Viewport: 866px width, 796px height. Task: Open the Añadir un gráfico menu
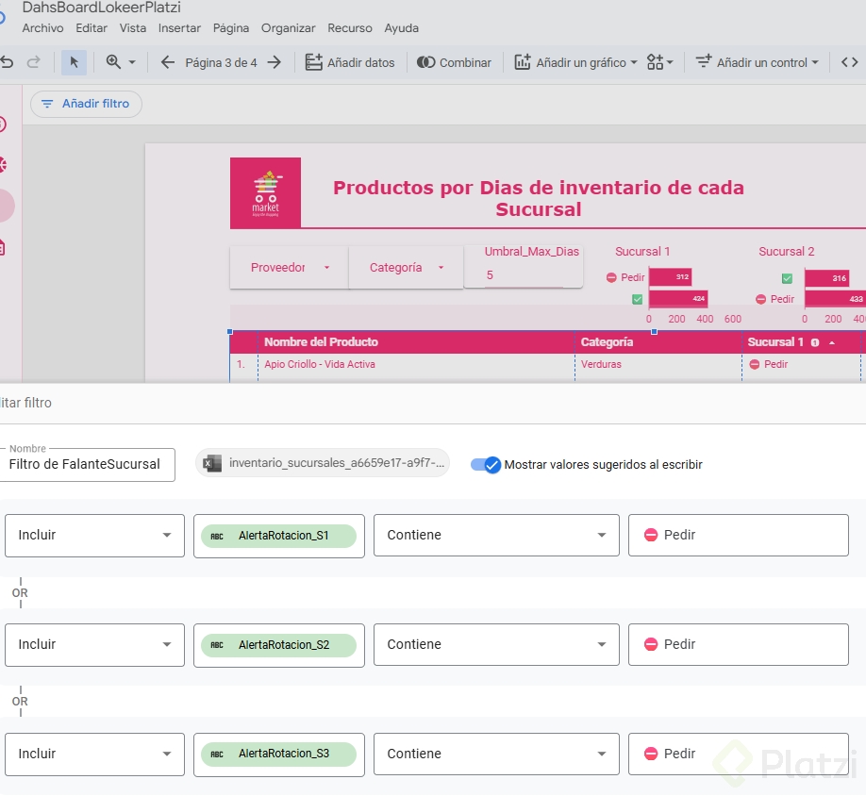tap(575, 62)
